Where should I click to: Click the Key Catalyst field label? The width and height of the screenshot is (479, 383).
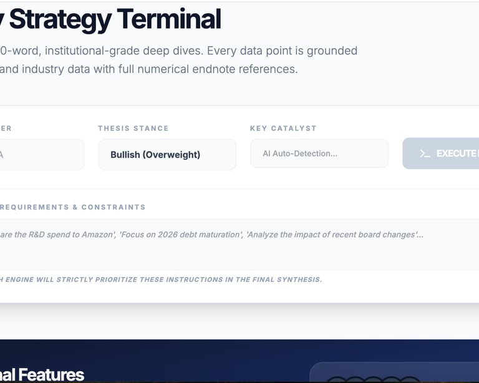283,128
